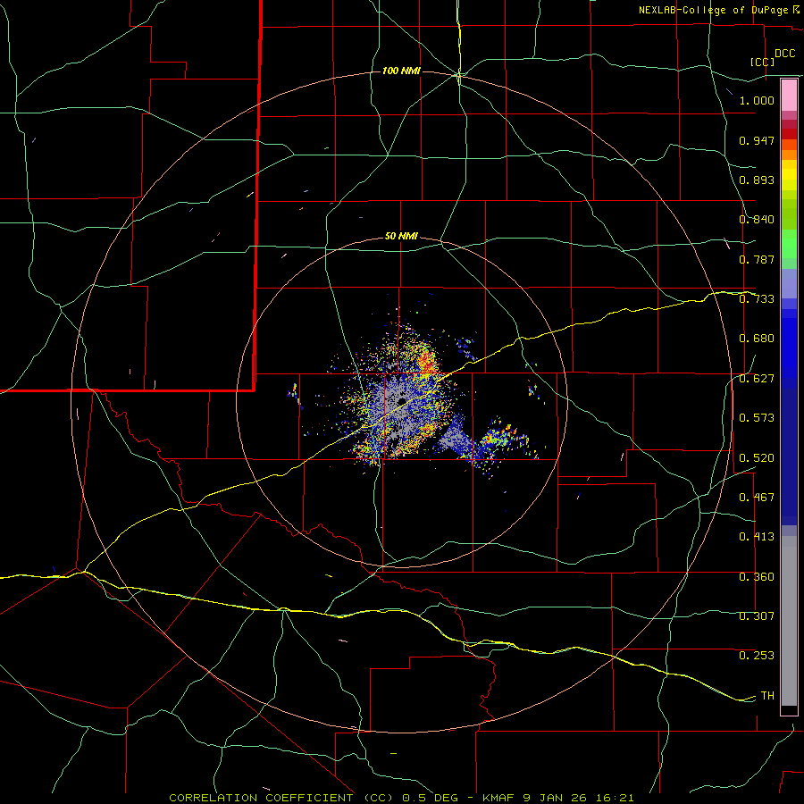Viewport: 804px width, 804px height.
Task: Pick the red segment of the color bar
Action: click(789, 134)
